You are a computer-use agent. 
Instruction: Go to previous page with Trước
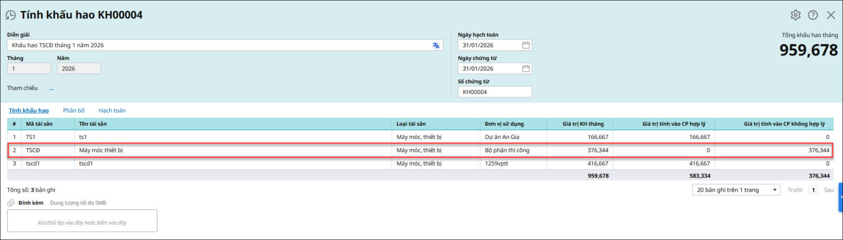795,190
